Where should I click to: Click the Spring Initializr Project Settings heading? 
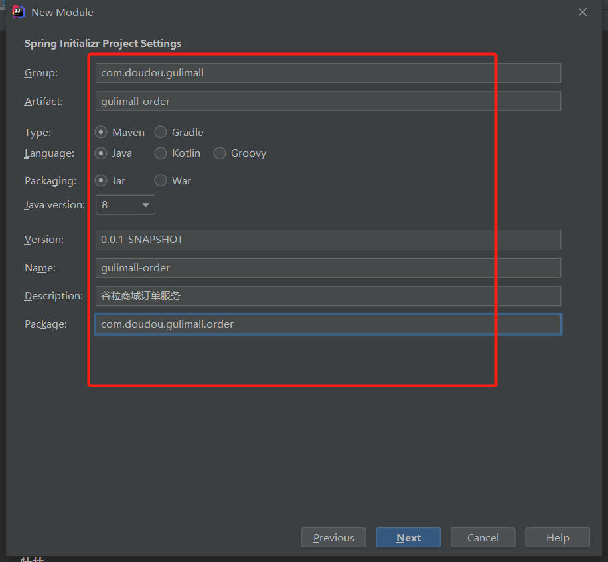(103, 43)
